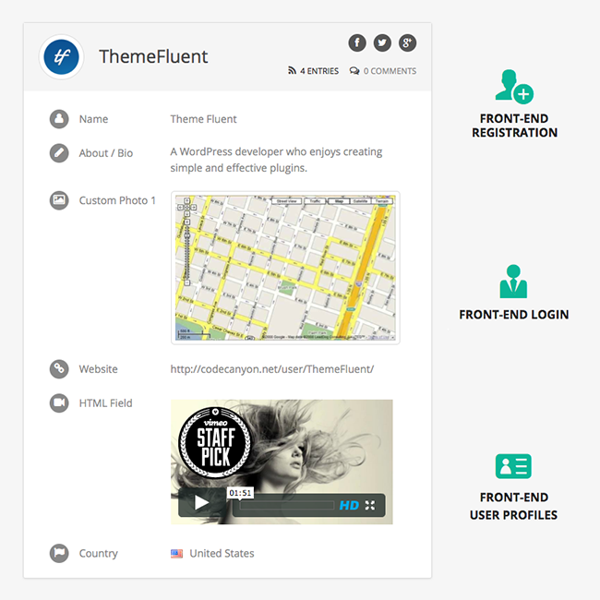Click the About / Bio pencil icon
Viewport: 600px width, 600px height.
[x=59, y=153]
